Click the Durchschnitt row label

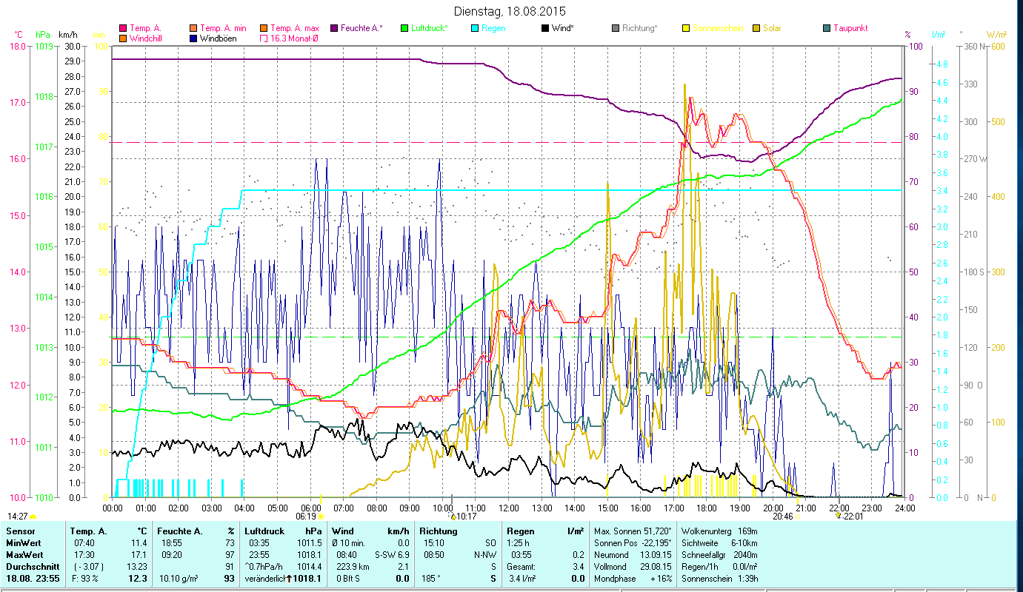31,567
